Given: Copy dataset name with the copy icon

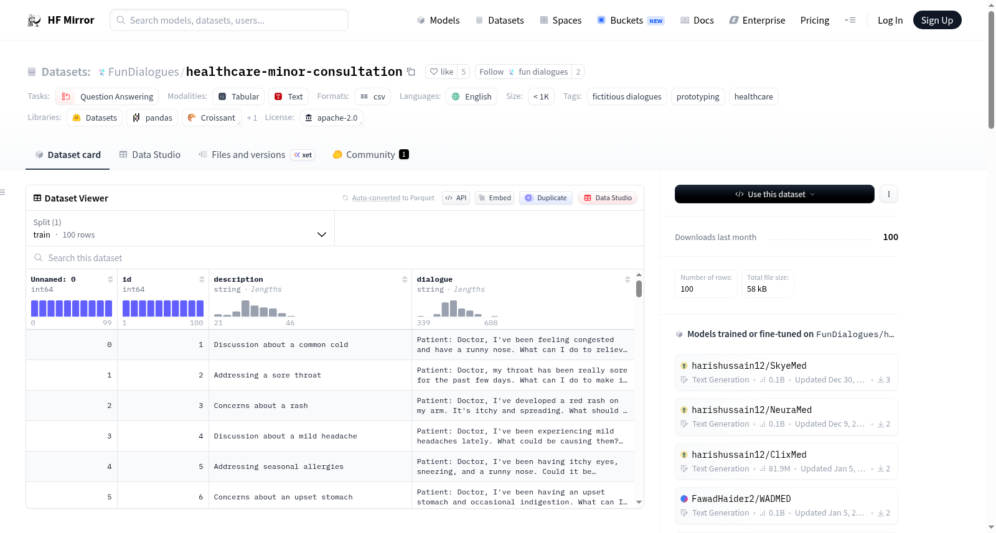Looking at the screenshot, I should [411, 72].
